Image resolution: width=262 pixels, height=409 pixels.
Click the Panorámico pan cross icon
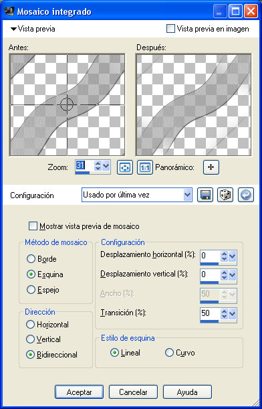pos(211,167)
